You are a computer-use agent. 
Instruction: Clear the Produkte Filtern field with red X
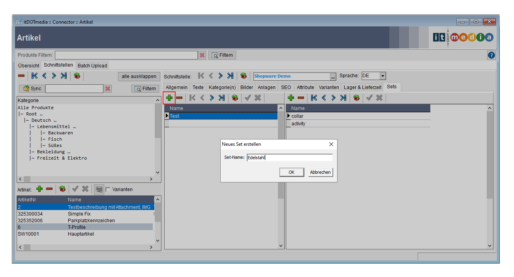coord(202,55)
